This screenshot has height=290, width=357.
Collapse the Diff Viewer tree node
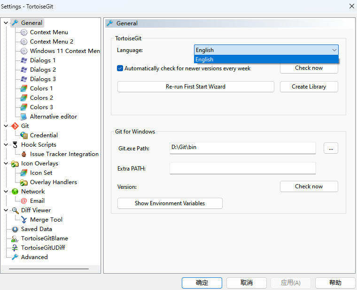click(6, 210)
